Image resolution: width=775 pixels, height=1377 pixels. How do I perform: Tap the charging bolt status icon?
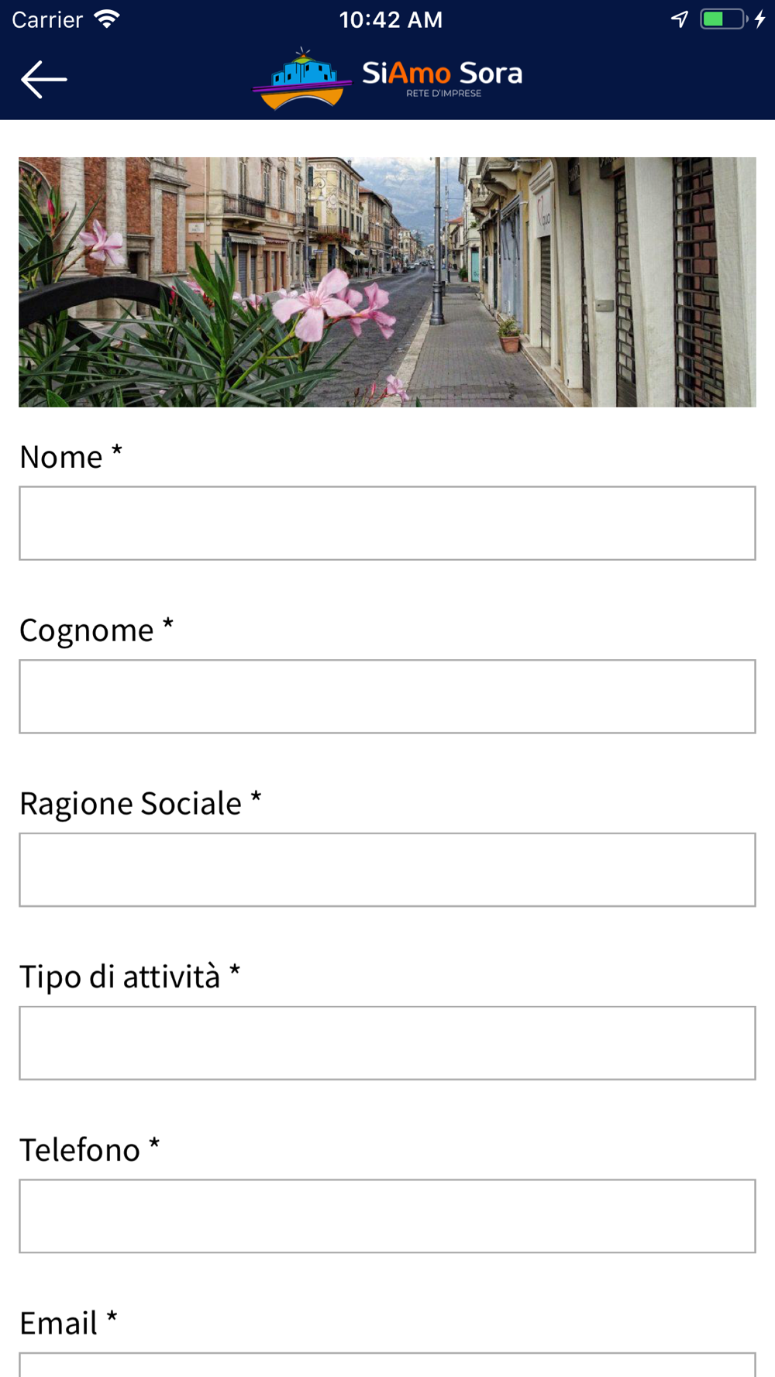point(760,19)
